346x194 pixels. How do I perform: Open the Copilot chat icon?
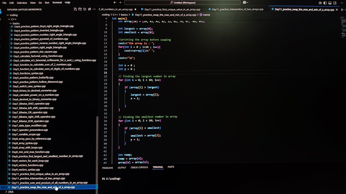244,3
